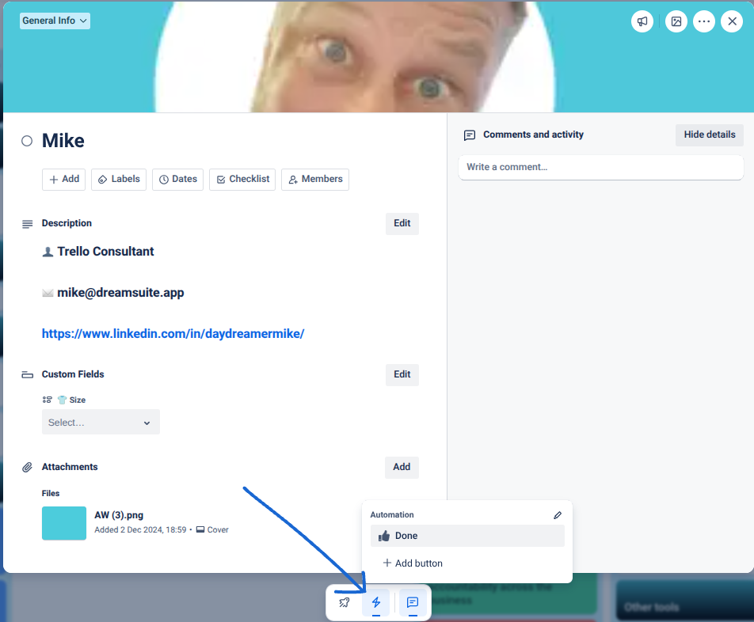This screenshot has height=622, width=754.
Task: Click the Write a comment field
Action: click(x=600, y=167)
